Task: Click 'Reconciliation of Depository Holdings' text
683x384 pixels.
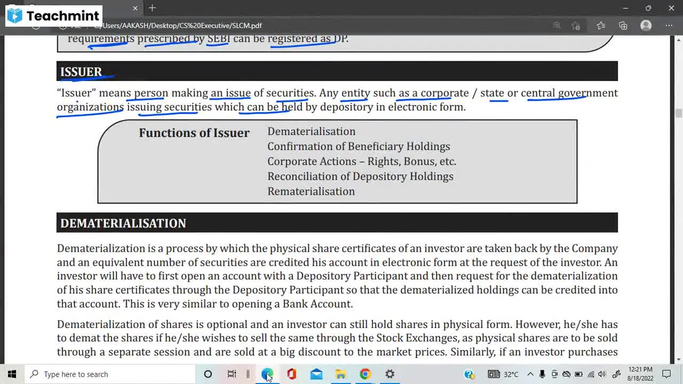Action: coord(360,176)
